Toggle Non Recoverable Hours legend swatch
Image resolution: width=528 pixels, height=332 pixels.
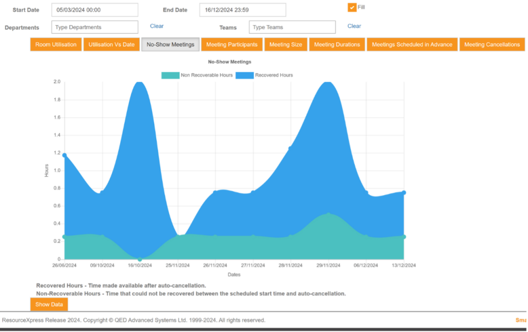coord(170,75)
